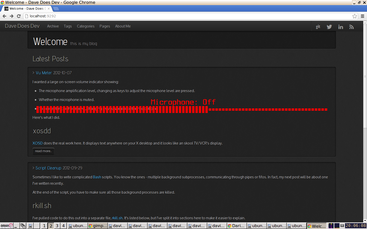Open the Script Cleanup post link
Screen dimensions: 367x229
48,168
